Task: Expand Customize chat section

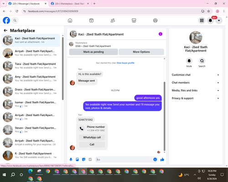Action: coord(196,75)
